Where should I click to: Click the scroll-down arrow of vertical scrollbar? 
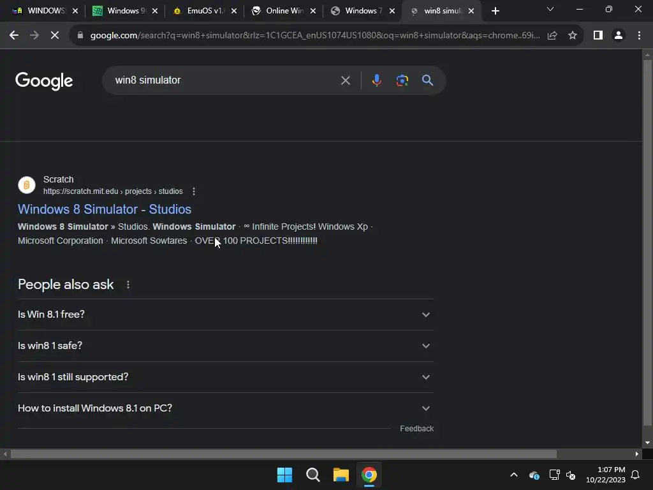click(x=647, y=443)
